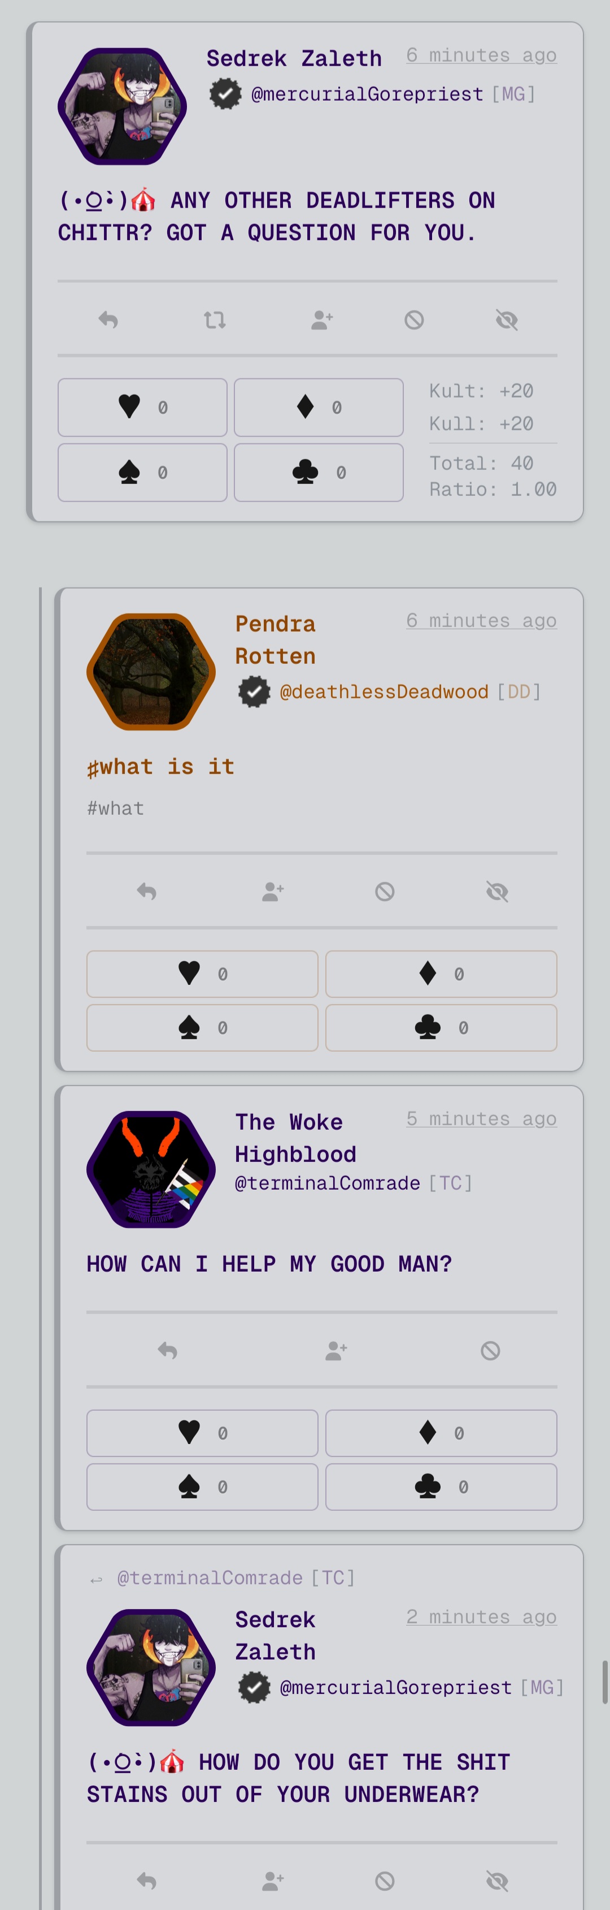
Task: Spade reaction on Sedrek's top post
Action: [x=142, y=472]
